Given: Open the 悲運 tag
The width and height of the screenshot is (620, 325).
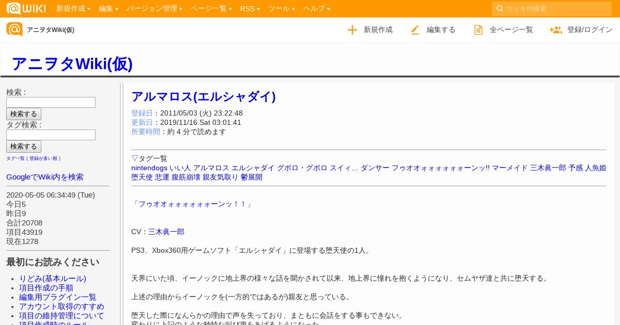Looking at the screenshot, I should (162, 177).
